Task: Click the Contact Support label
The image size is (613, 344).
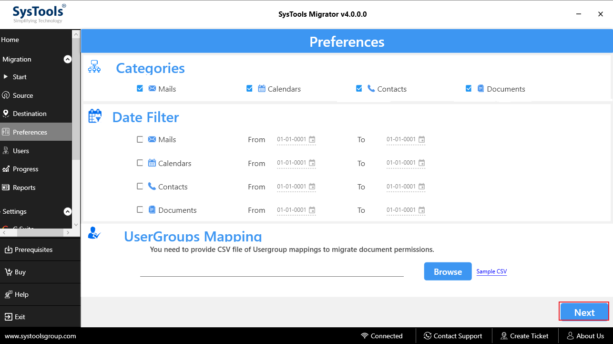Action: click(x=458, y=336)
